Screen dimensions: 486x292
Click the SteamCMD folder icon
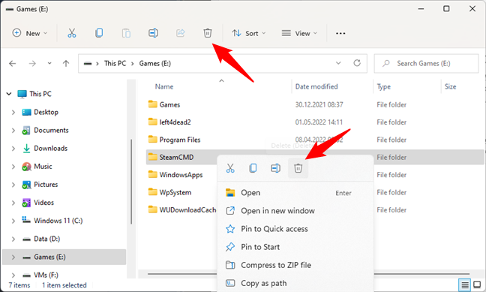152,157
